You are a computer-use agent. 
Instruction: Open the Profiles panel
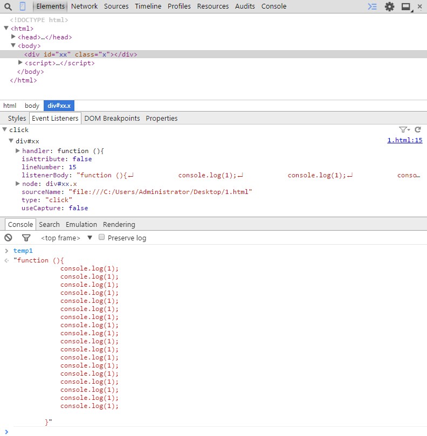pyautogui.click(x=179, y=6)
